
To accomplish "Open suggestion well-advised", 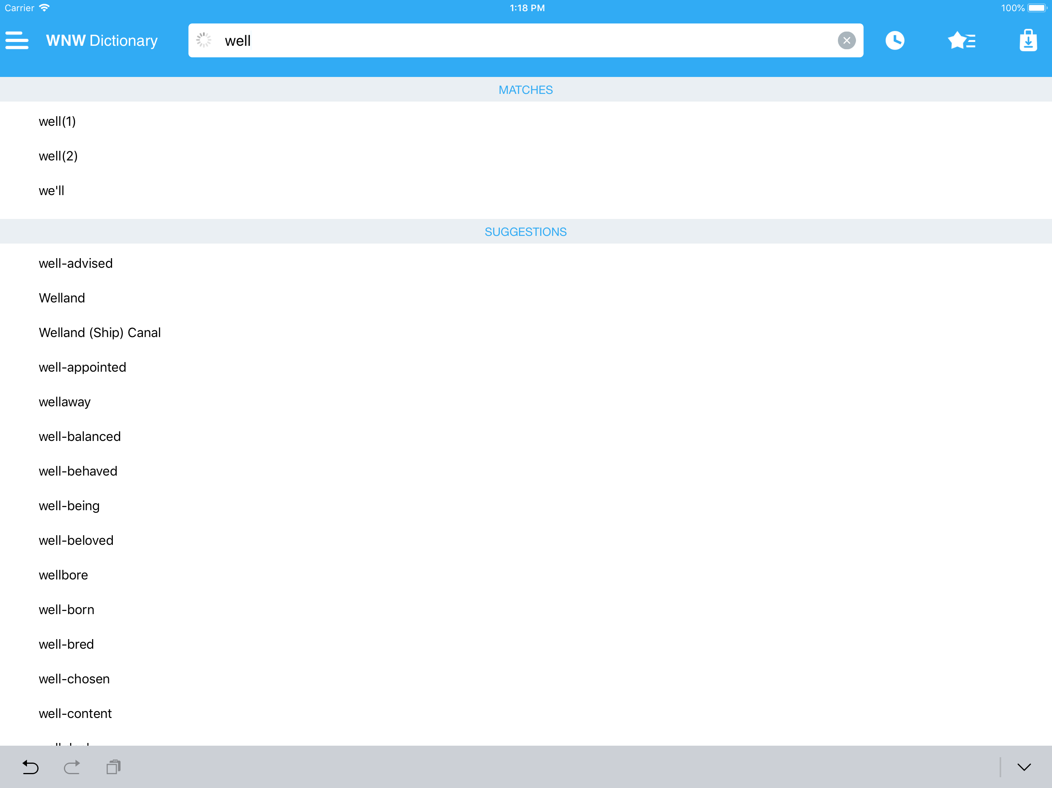I will (76, 263).
